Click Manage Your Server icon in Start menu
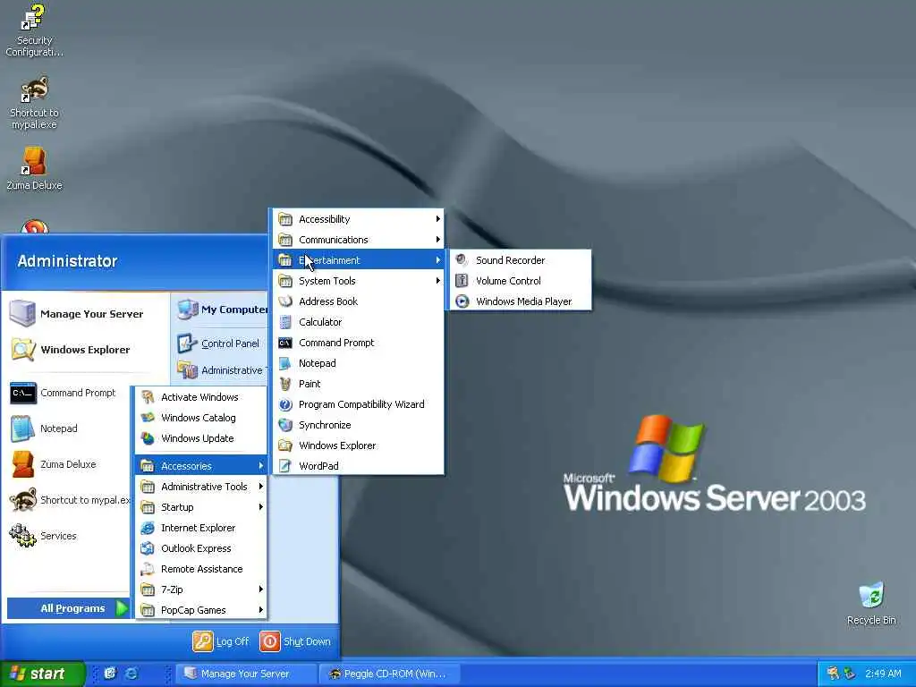 (x=22, y=313)
